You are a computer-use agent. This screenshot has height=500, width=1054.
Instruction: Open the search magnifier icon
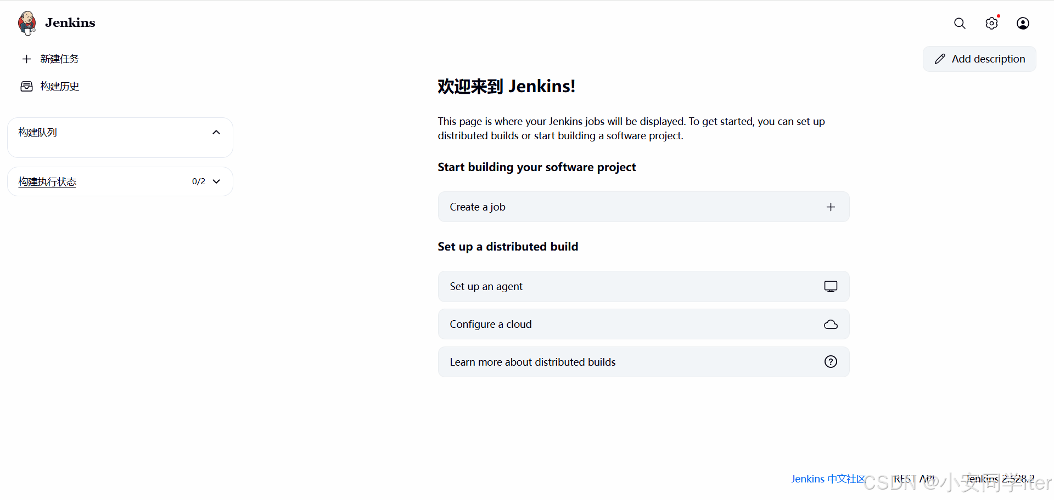[960, 23]
